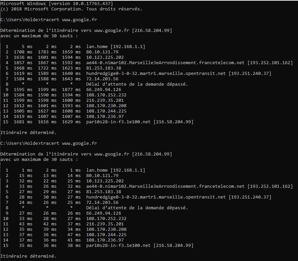Image resolution: width=298 pixels, height=261 pixels.
Task: Click the first "Itinéraire déterminé." message
Action: (x=28, y=132)
